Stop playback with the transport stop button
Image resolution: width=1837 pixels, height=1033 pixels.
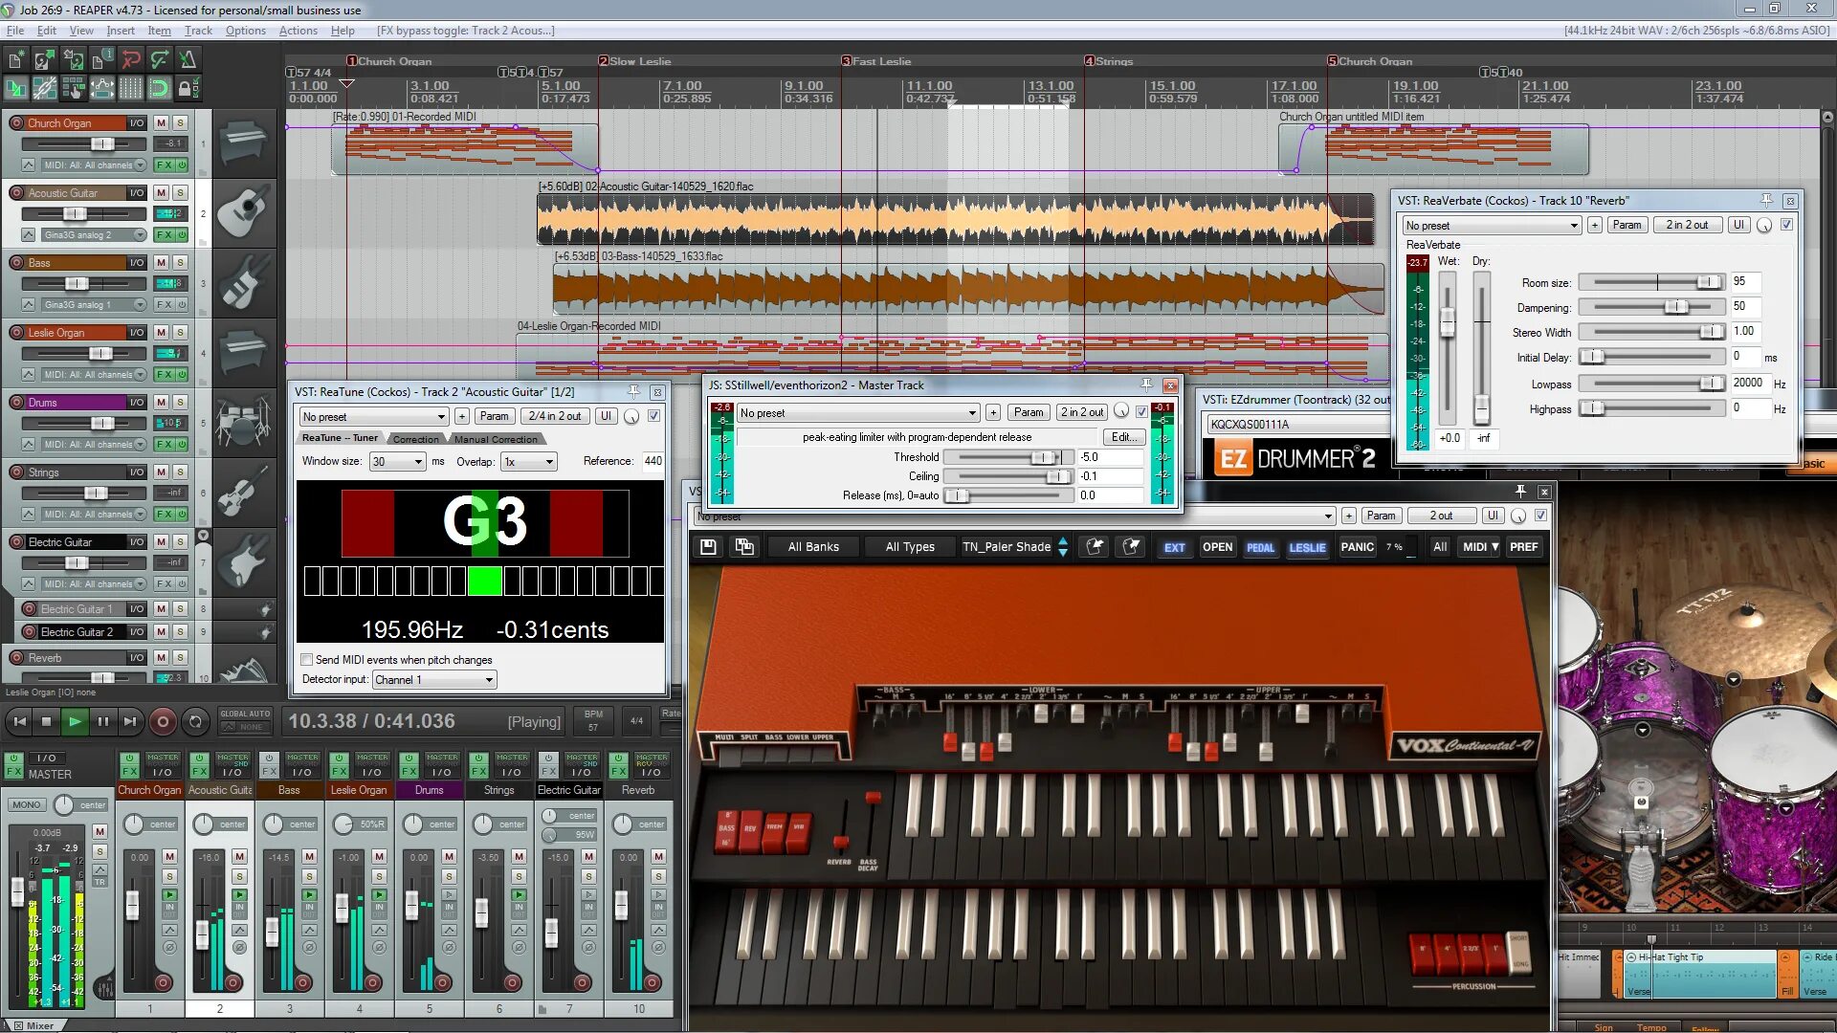tap(47, 722)
